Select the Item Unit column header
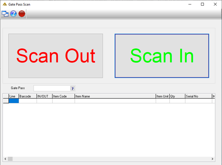 tap(163, 96)
